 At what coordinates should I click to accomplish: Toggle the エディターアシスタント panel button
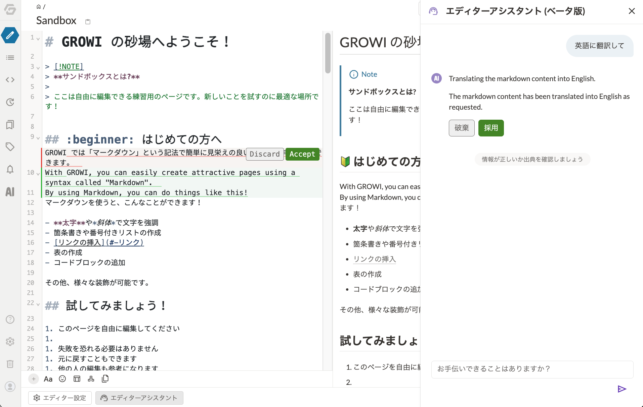tap(139, 398)
